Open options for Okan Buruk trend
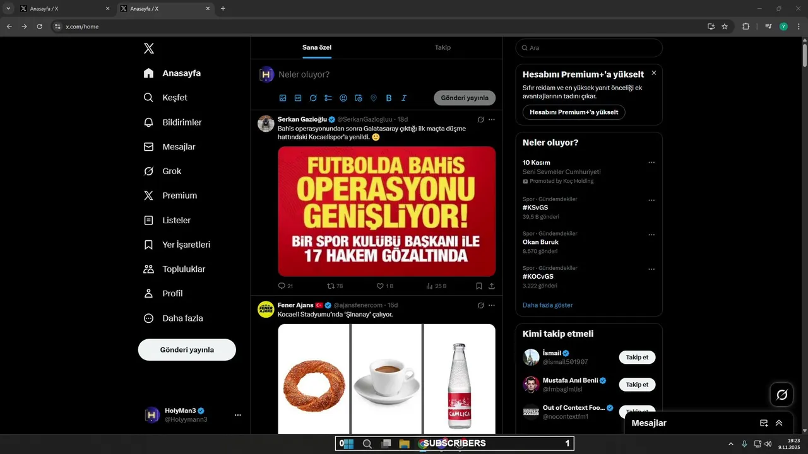Screen dimensions: 808x454 [651, 235]
